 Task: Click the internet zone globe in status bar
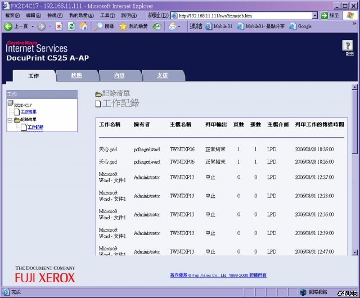pos(303,292)
